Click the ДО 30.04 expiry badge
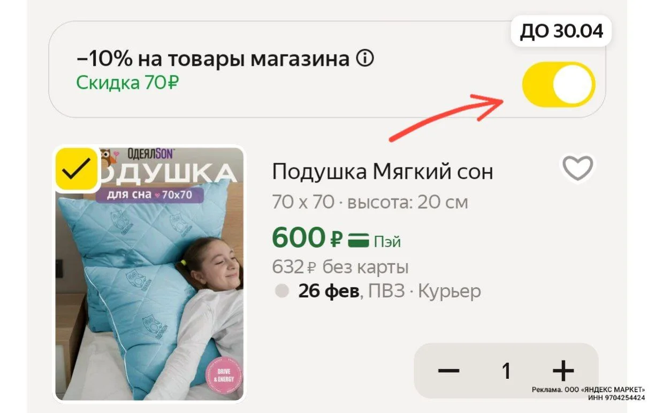655x413 pixels. click(562, 32)
